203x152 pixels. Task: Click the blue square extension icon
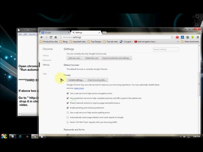pos(182,37)
